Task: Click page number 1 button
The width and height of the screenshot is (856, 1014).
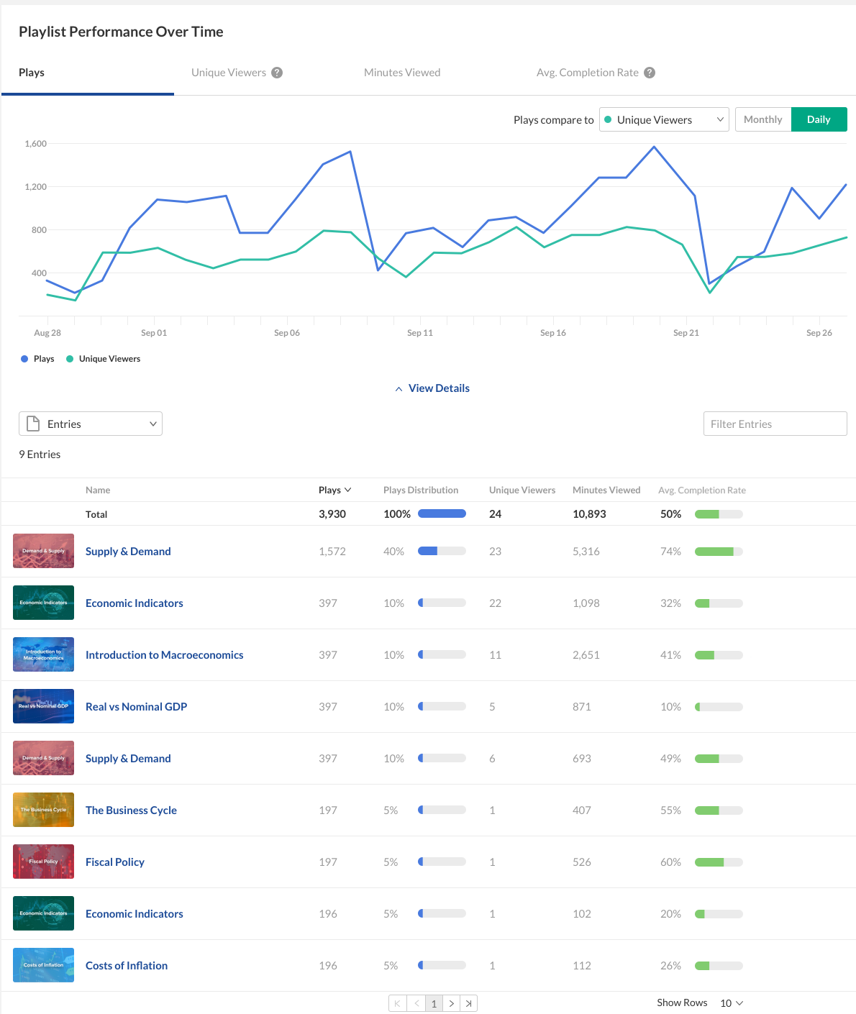Action: 434,1003
